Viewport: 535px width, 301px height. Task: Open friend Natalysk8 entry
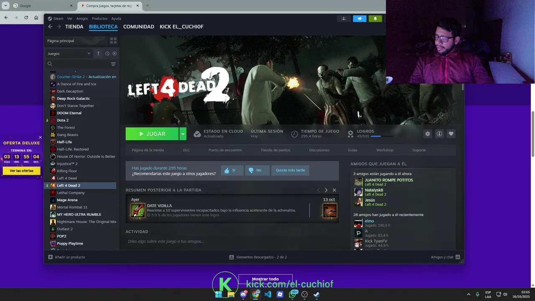(374, 190)
